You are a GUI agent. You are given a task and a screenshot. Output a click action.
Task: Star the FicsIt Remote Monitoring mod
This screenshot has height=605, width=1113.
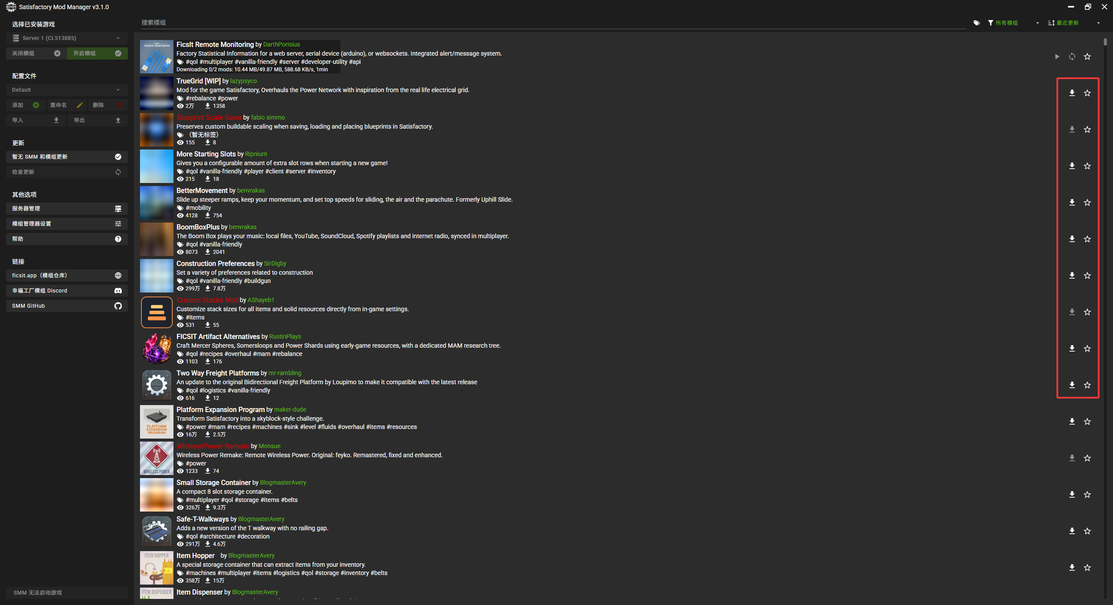[x=1087, y=57]
